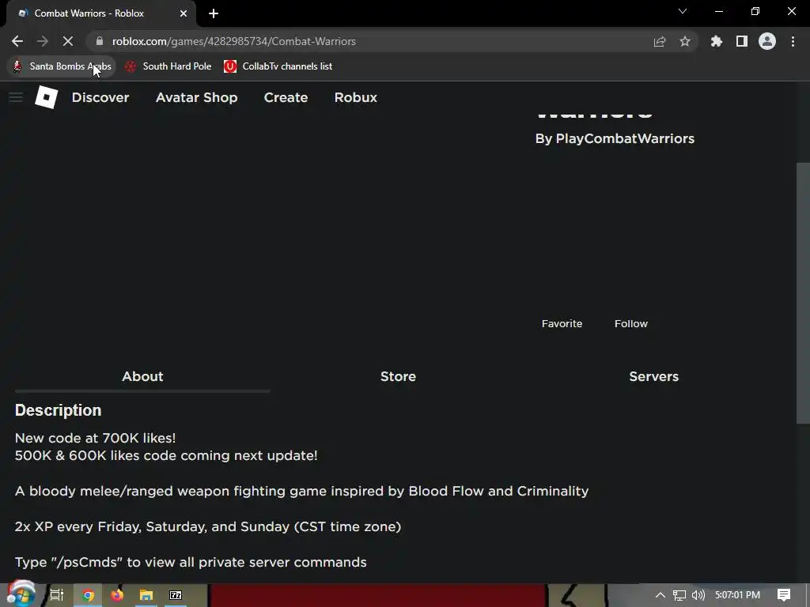Open the Robux page
Image resolution: width=810 pixels, height=607 pixels.
[355, 97]
